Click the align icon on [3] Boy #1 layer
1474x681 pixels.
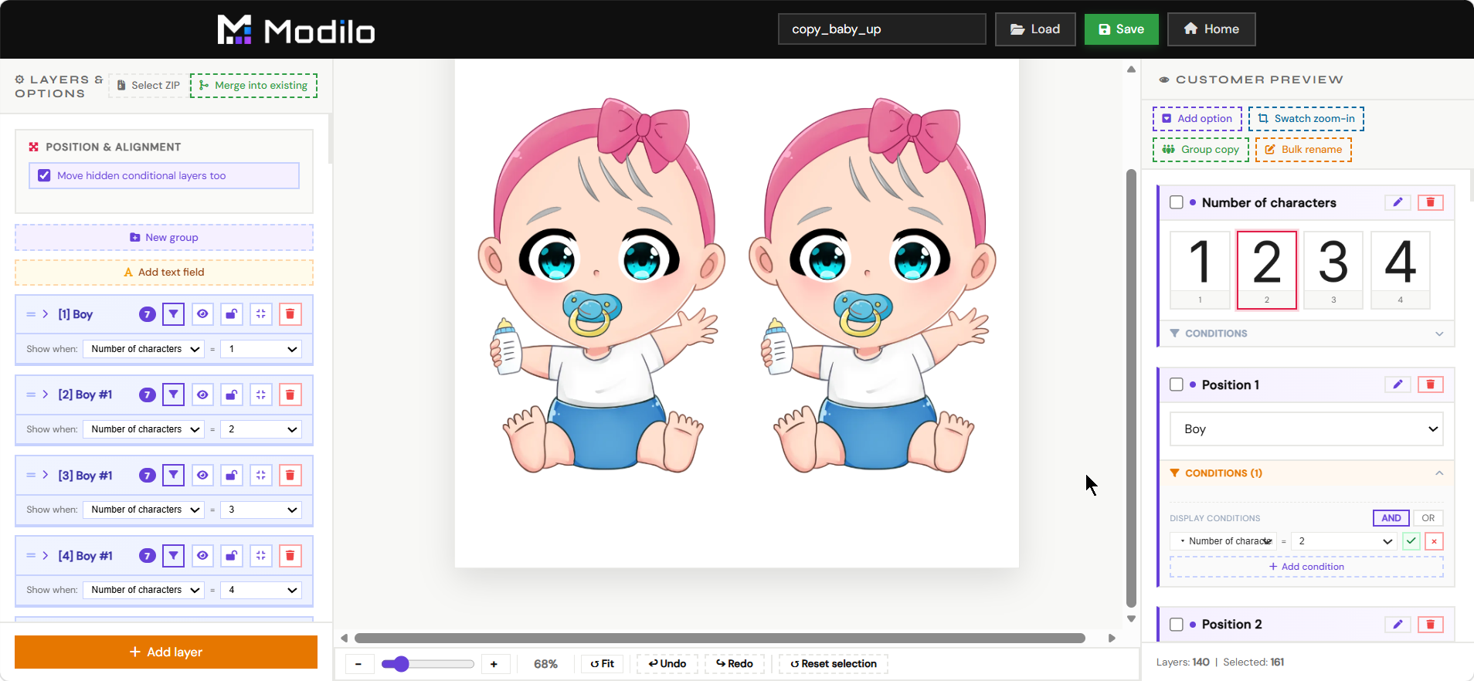(x=261, y=475)
